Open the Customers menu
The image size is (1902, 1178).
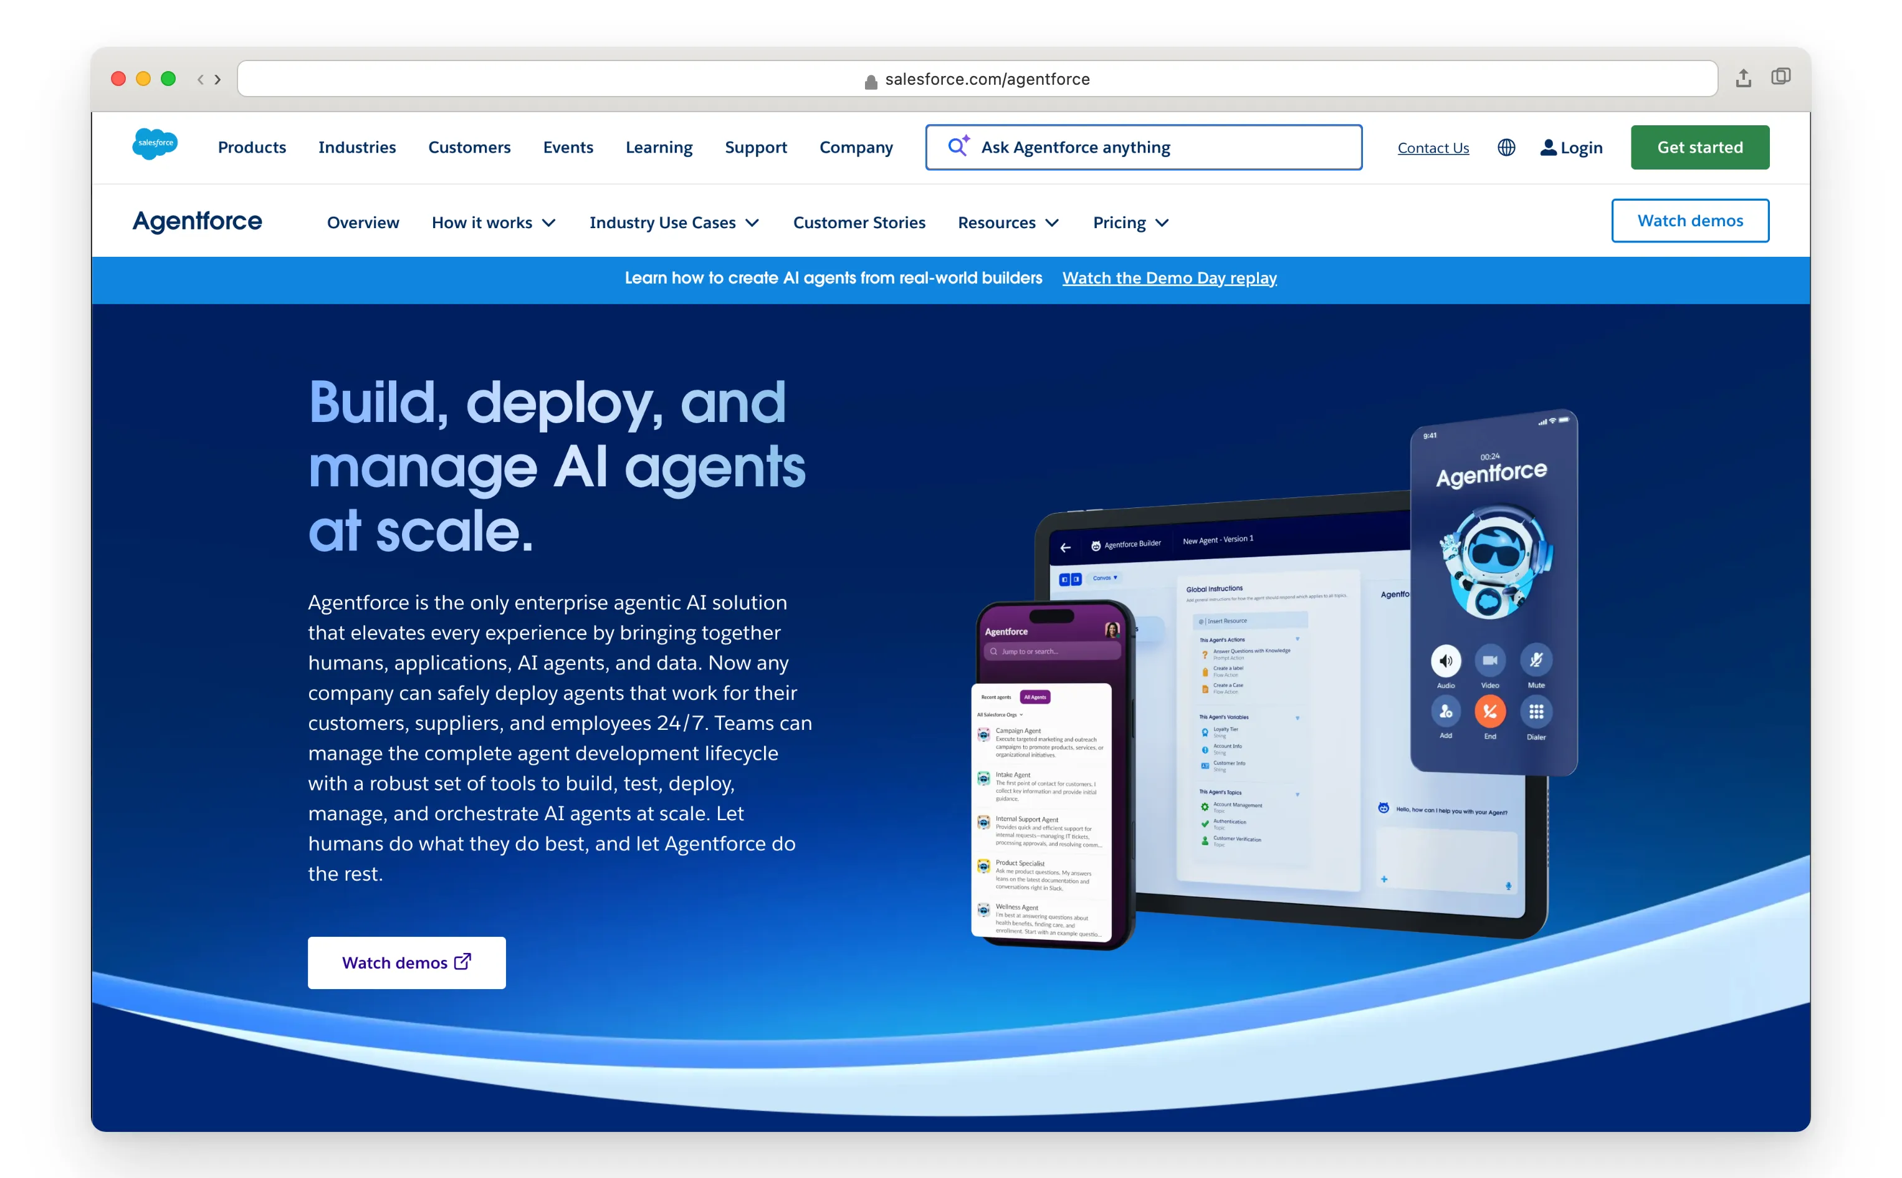[469, 147]
